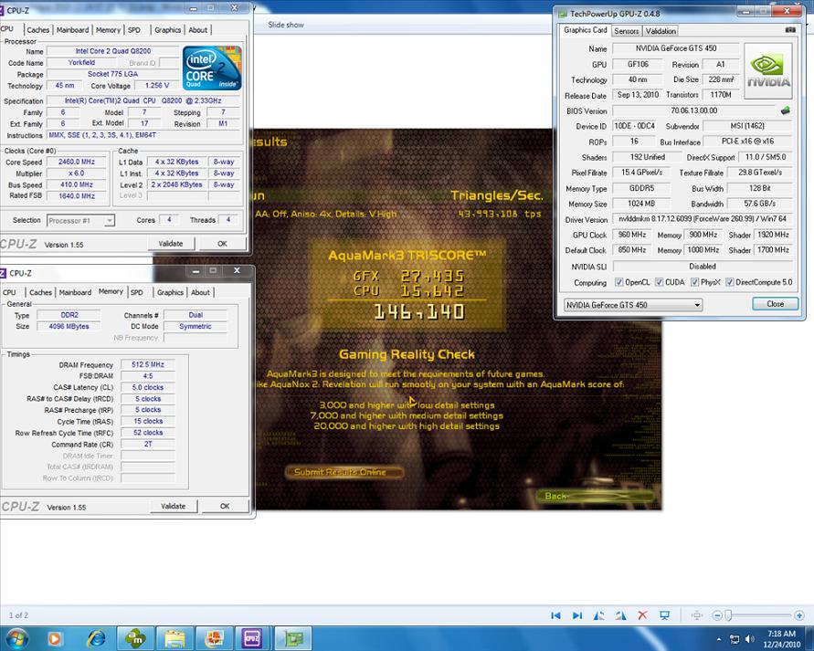Click the NVIDIA logo in GPU-Z

(x=768, y=71)
